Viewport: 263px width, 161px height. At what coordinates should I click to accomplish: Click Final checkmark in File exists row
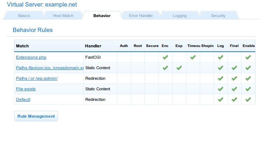234,89
